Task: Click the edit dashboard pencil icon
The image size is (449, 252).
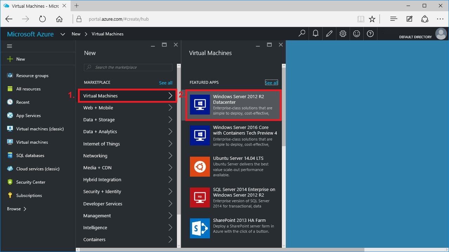Action: tap(329, 34)
